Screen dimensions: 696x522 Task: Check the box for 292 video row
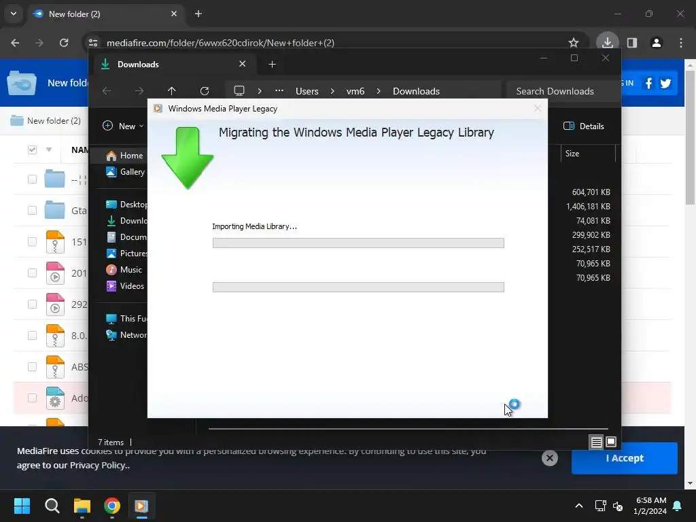(32, 304)
